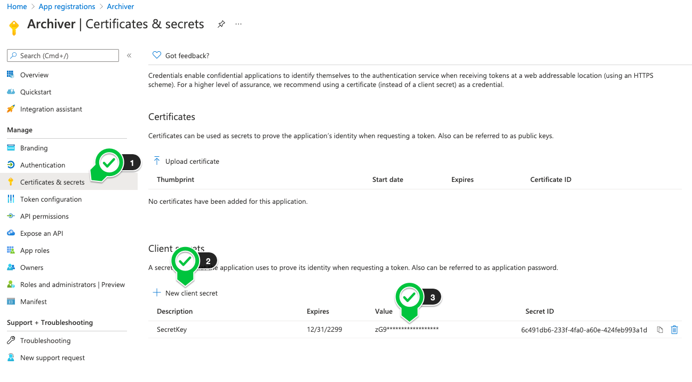Click Got feedback? button

181,55
